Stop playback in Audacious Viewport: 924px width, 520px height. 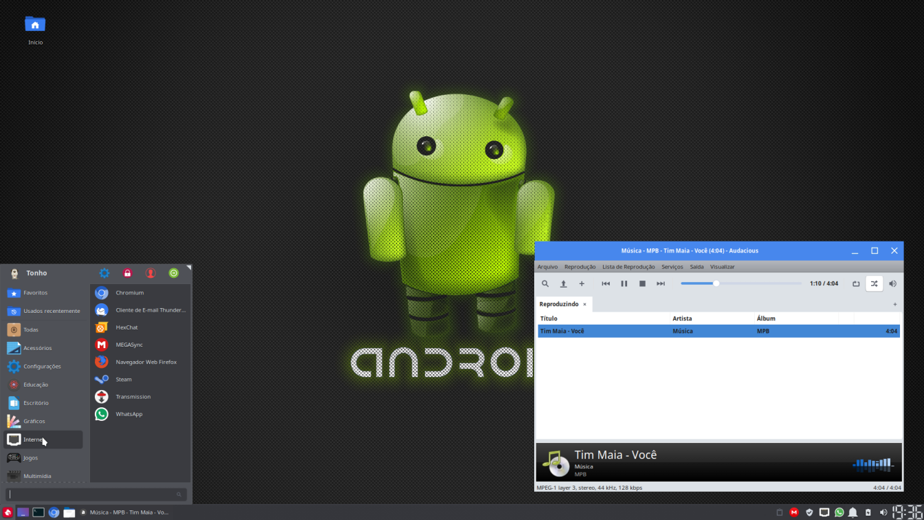pos(642,283)
